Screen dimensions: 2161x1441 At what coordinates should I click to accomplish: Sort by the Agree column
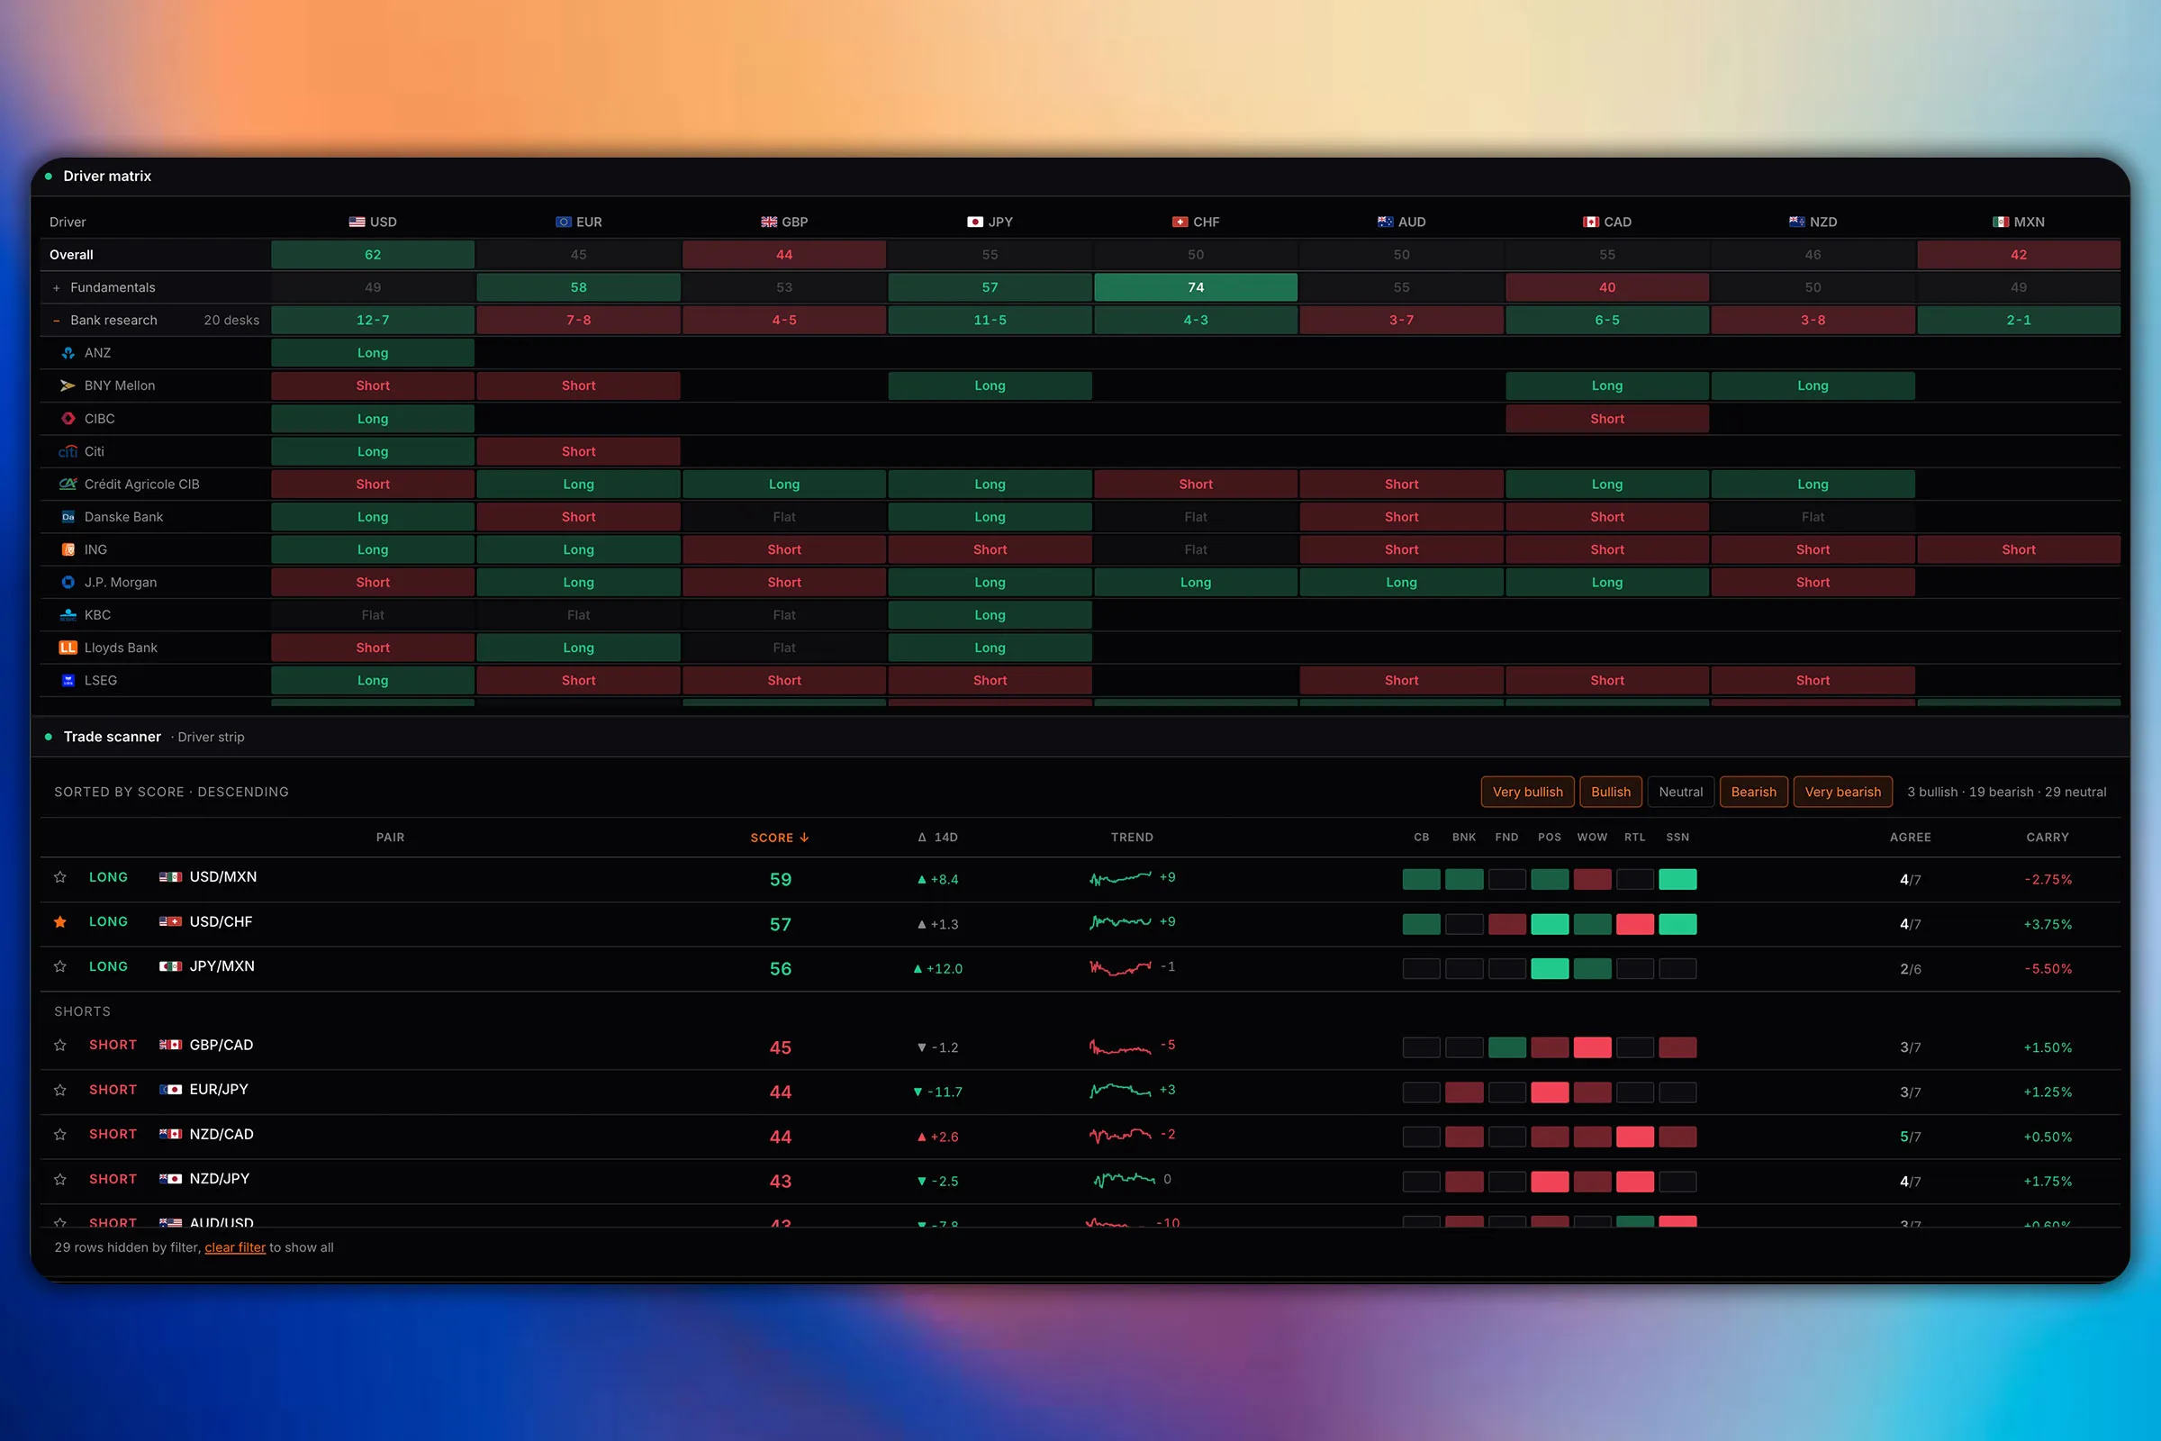1910,838
